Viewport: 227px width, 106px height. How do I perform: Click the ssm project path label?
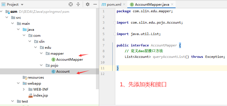[x=44, y=12]
